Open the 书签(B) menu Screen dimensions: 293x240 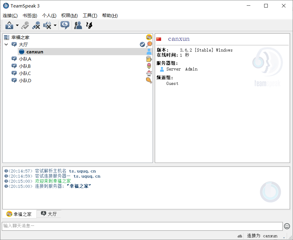pos(30,16)
